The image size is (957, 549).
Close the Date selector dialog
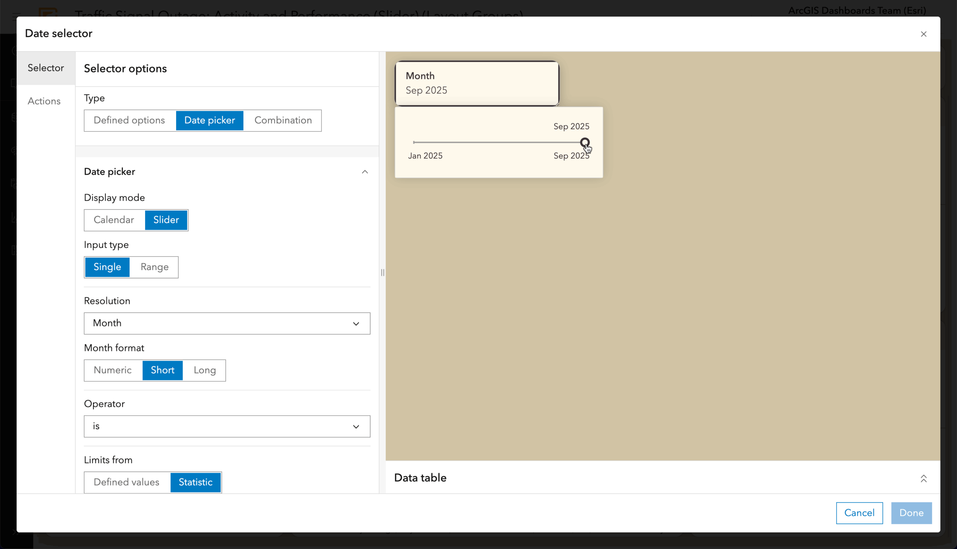pyautogui.click(x=923, y=34)
